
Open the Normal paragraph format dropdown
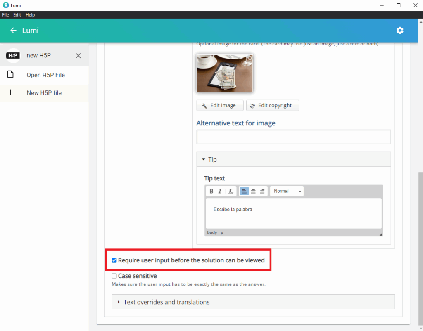tap(287, 191)
